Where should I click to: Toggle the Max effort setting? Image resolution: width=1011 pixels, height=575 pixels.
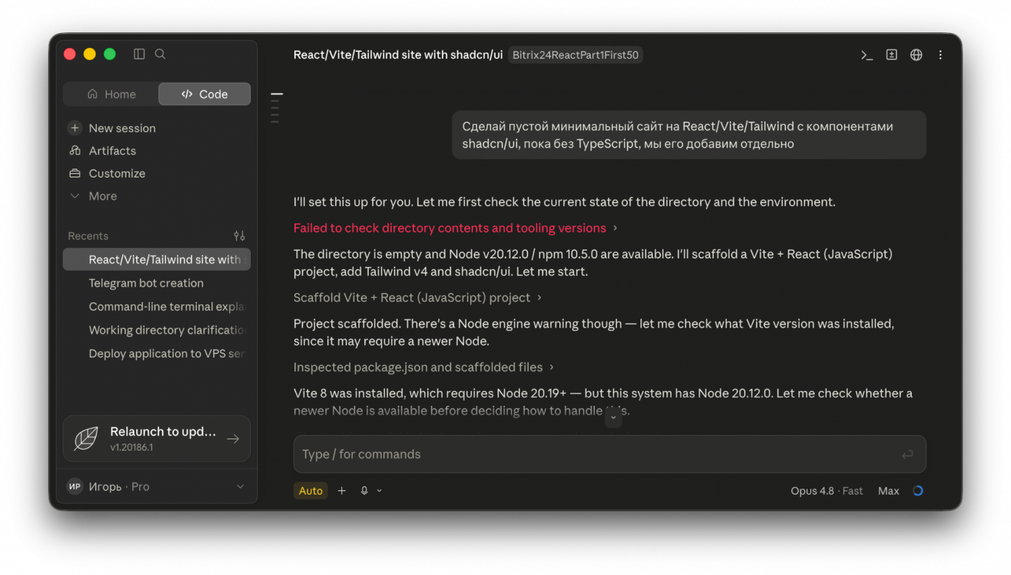pos(889,491)
